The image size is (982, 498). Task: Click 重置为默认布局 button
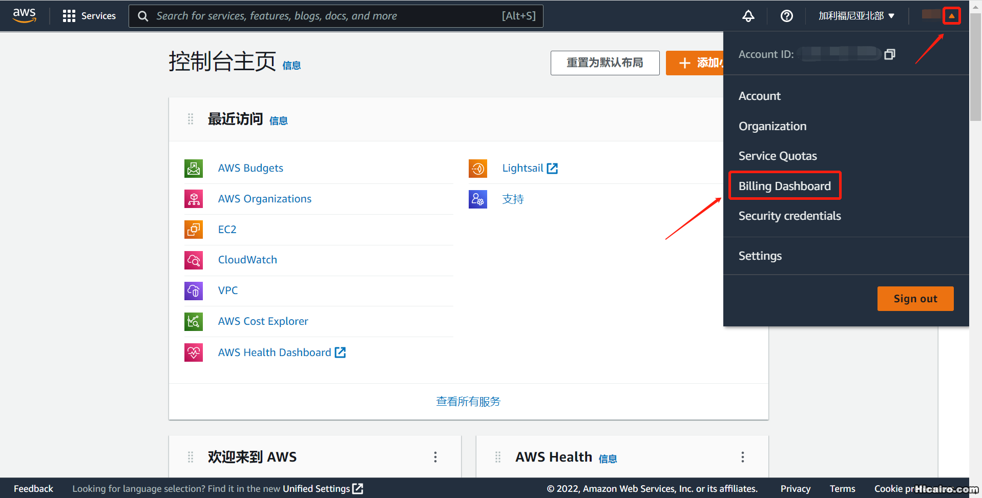pyautogui.click(x=605, y=63)
